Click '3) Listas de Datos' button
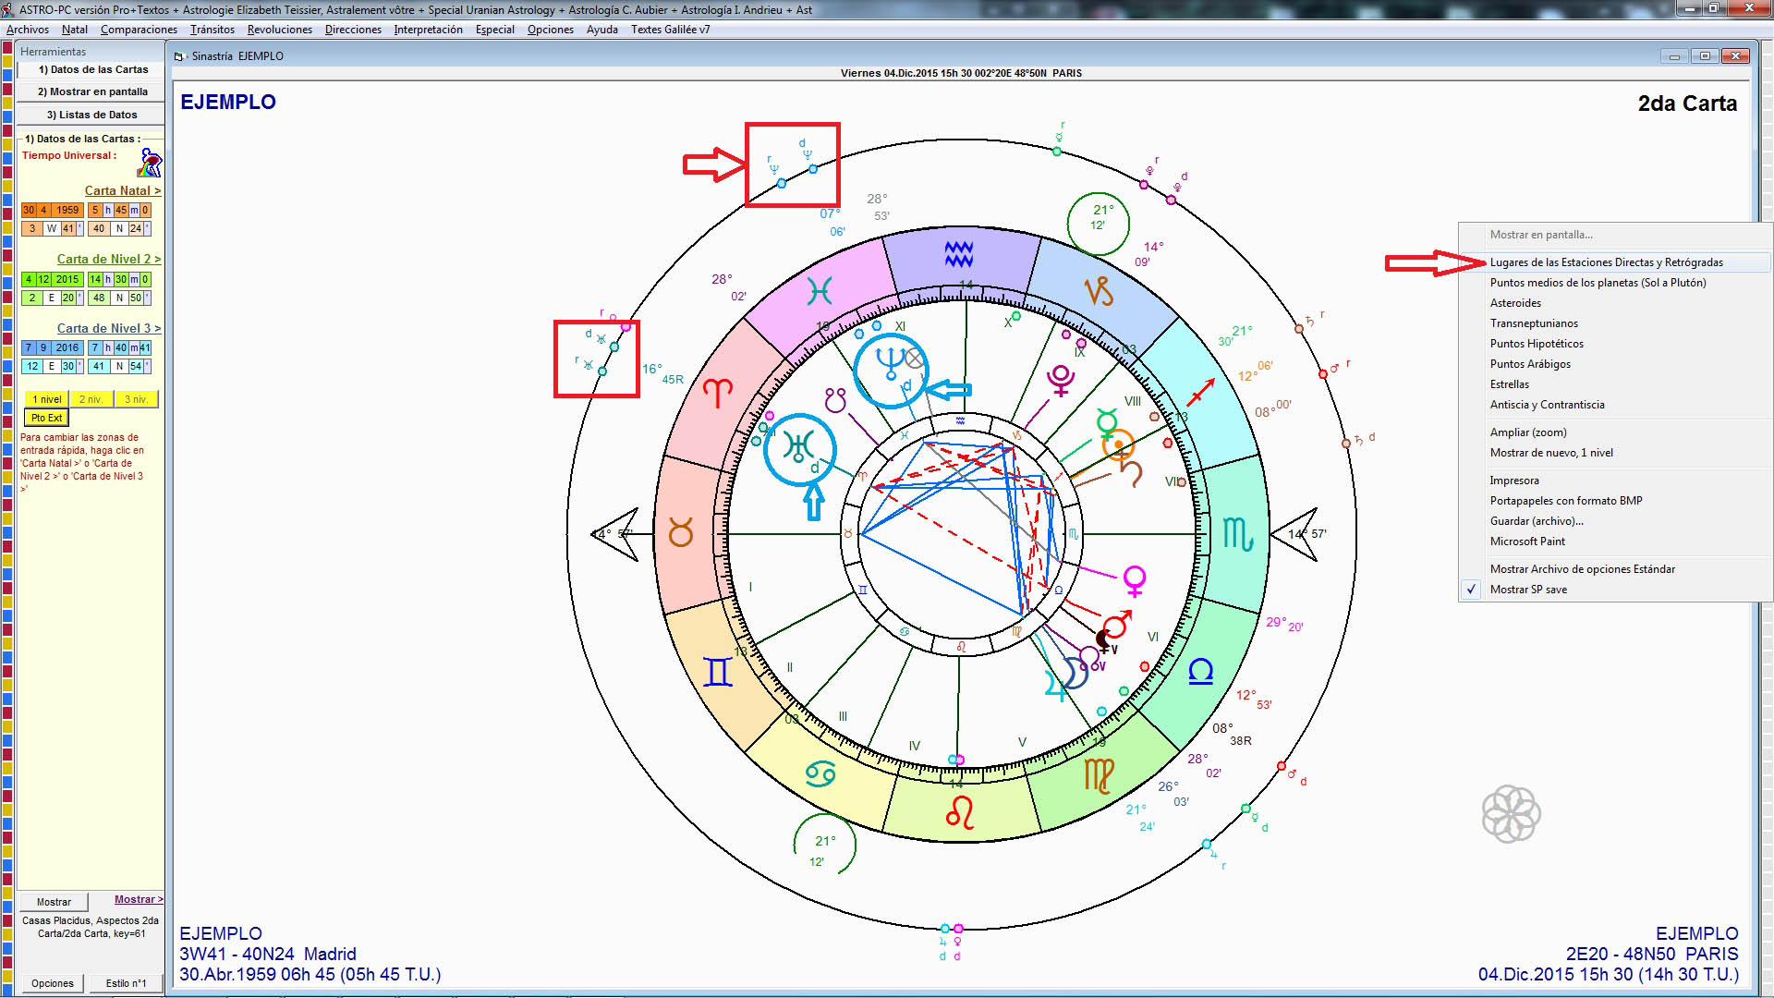Viewport: 1774px width, 998px height. 91,115
